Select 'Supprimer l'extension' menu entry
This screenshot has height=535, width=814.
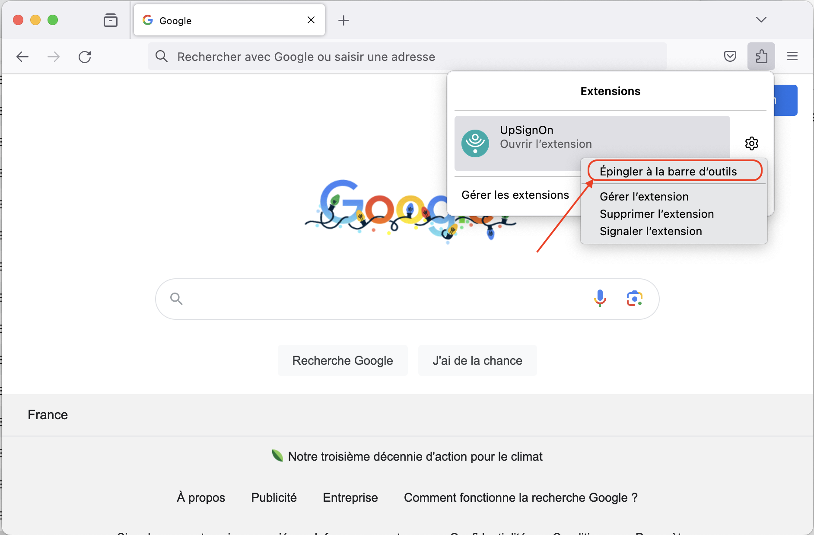click(x=656, y=214)
